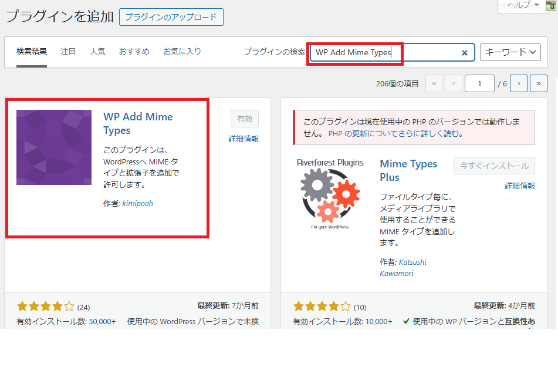Jump to the last results page

pos(539,83)
